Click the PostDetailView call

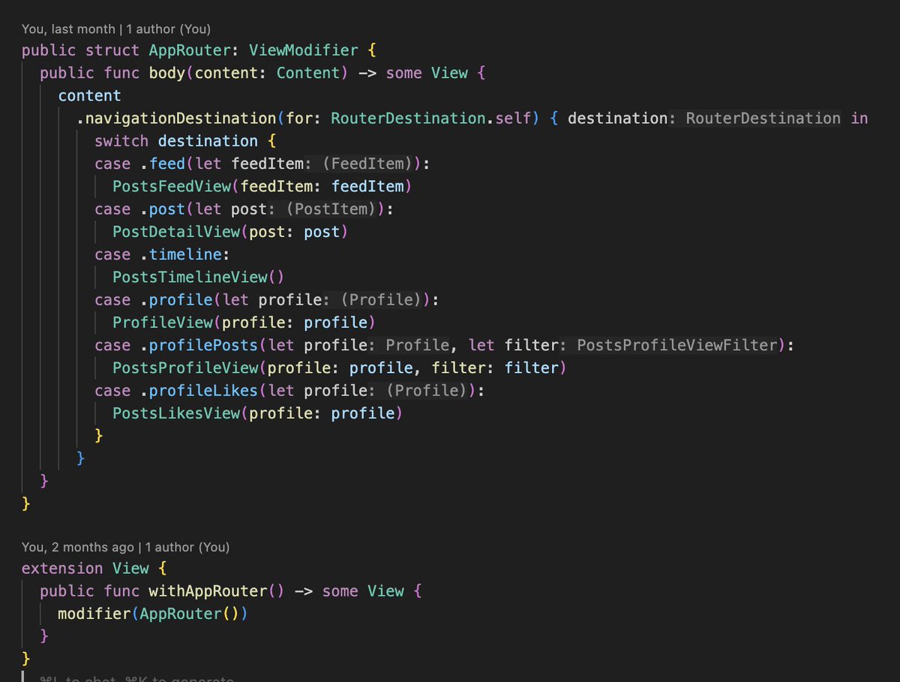click(176, 232)
